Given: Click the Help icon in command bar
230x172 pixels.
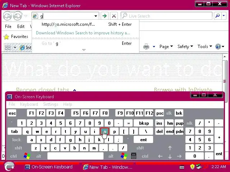Looking at the screenshot, I should (218, 47).
